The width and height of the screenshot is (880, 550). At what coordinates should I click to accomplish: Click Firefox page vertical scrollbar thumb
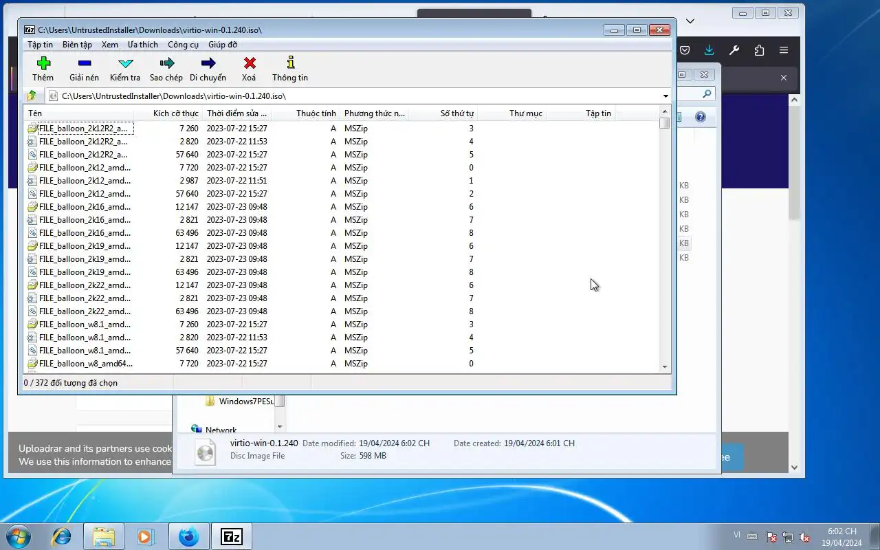click(794, 162)
